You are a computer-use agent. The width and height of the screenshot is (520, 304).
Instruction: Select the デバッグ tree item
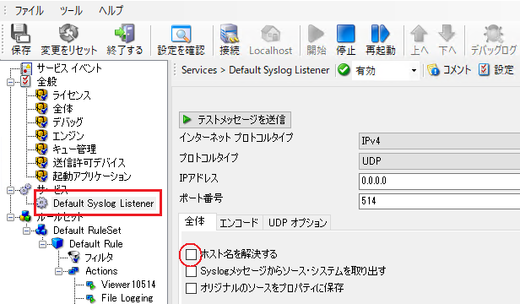68,122
